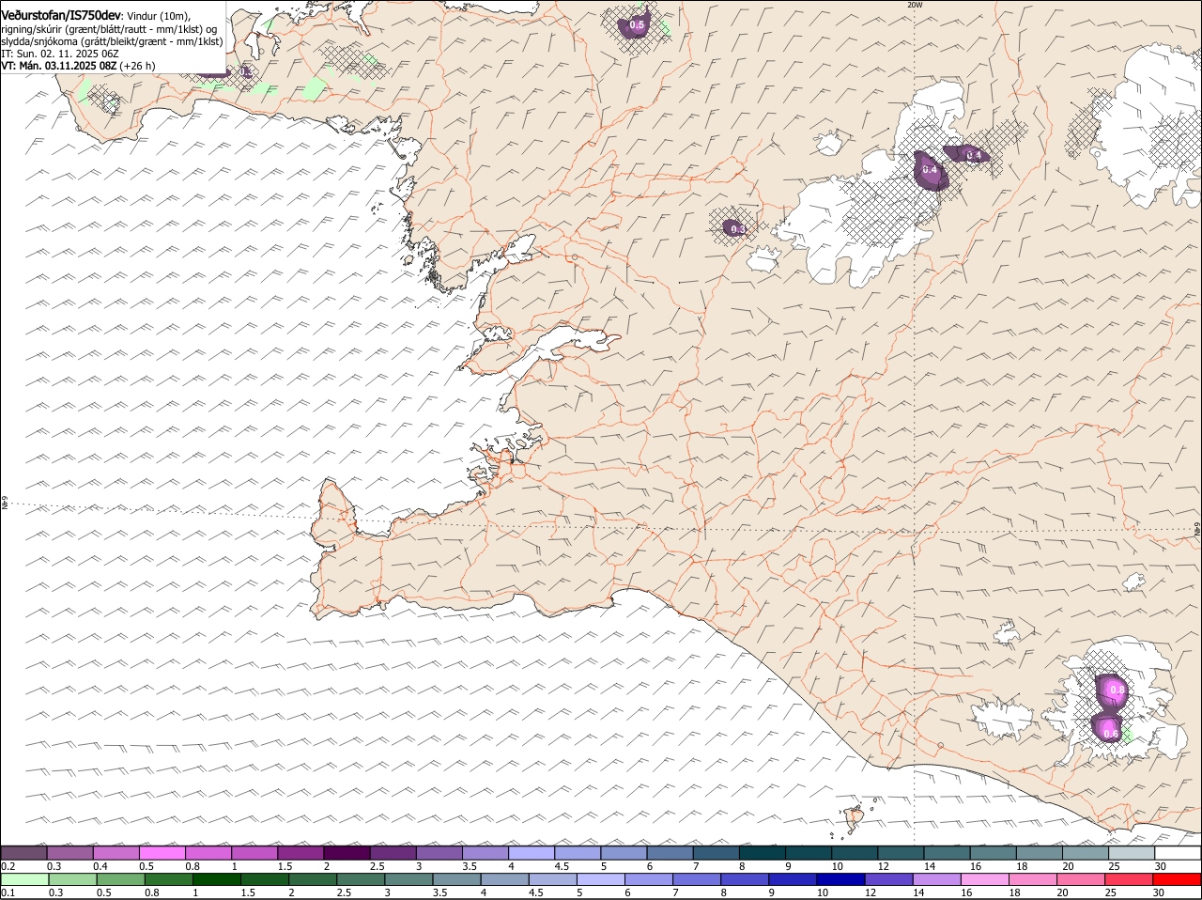
Task: Pick bottom-row green swatch starting at 0.5
Action: tap(120, 879)
